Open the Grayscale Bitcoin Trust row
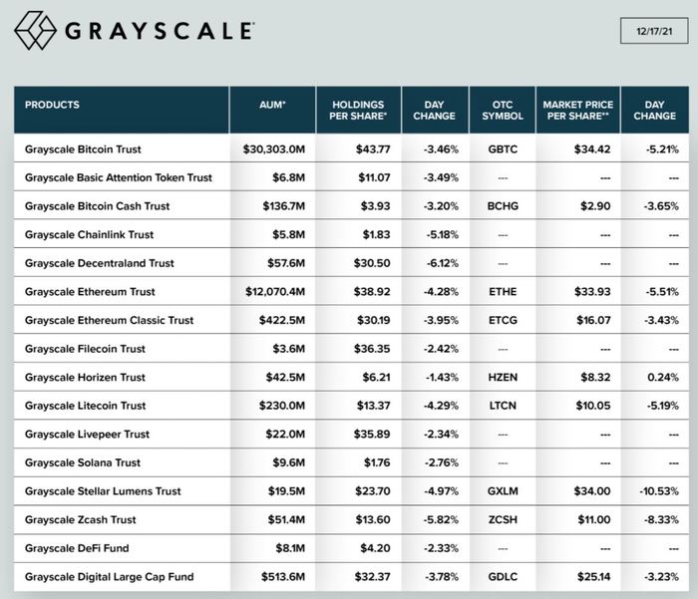 point(83,150)
